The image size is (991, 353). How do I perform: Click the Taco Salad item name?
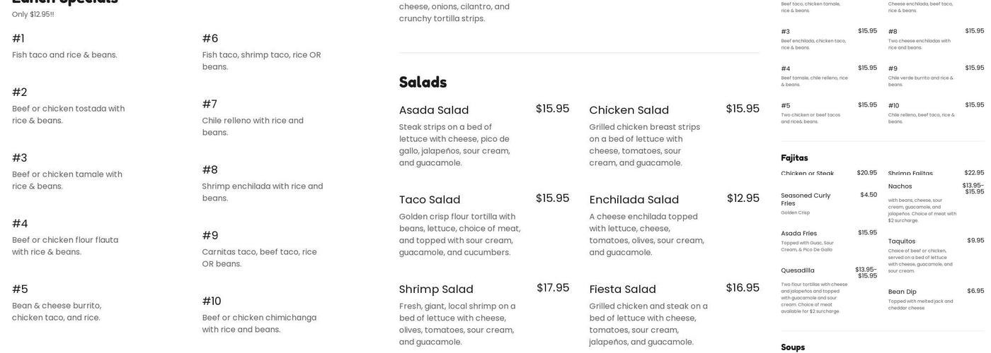click(430, 200)
